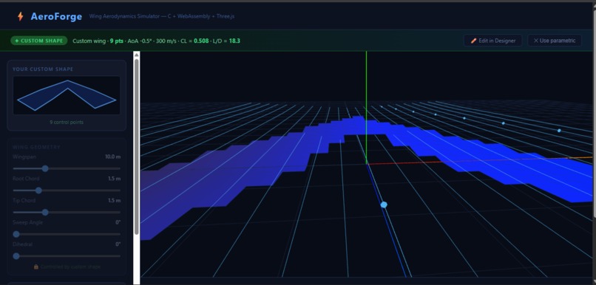Click the large blue control point in viewport

(384, 205)
